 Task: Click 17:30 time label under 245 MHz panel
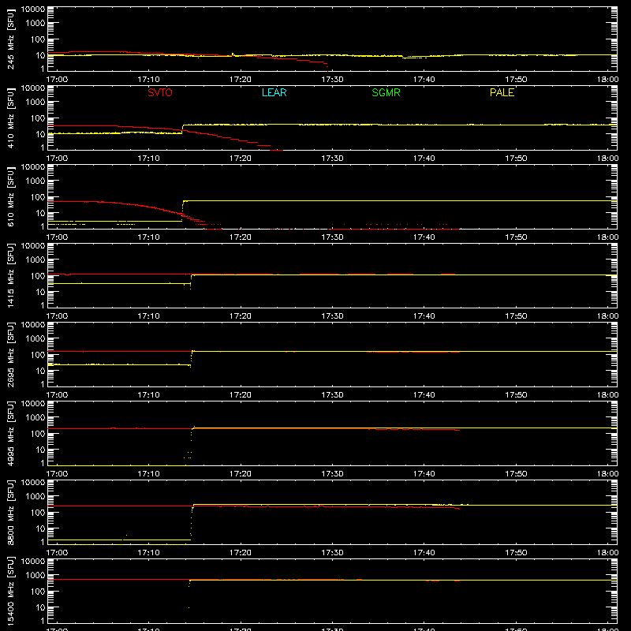[332, 80]
